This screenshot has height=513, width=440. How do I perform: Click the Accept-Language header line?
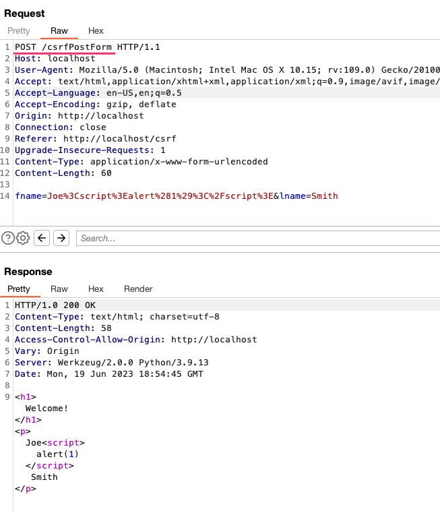[x=98, y=93]
